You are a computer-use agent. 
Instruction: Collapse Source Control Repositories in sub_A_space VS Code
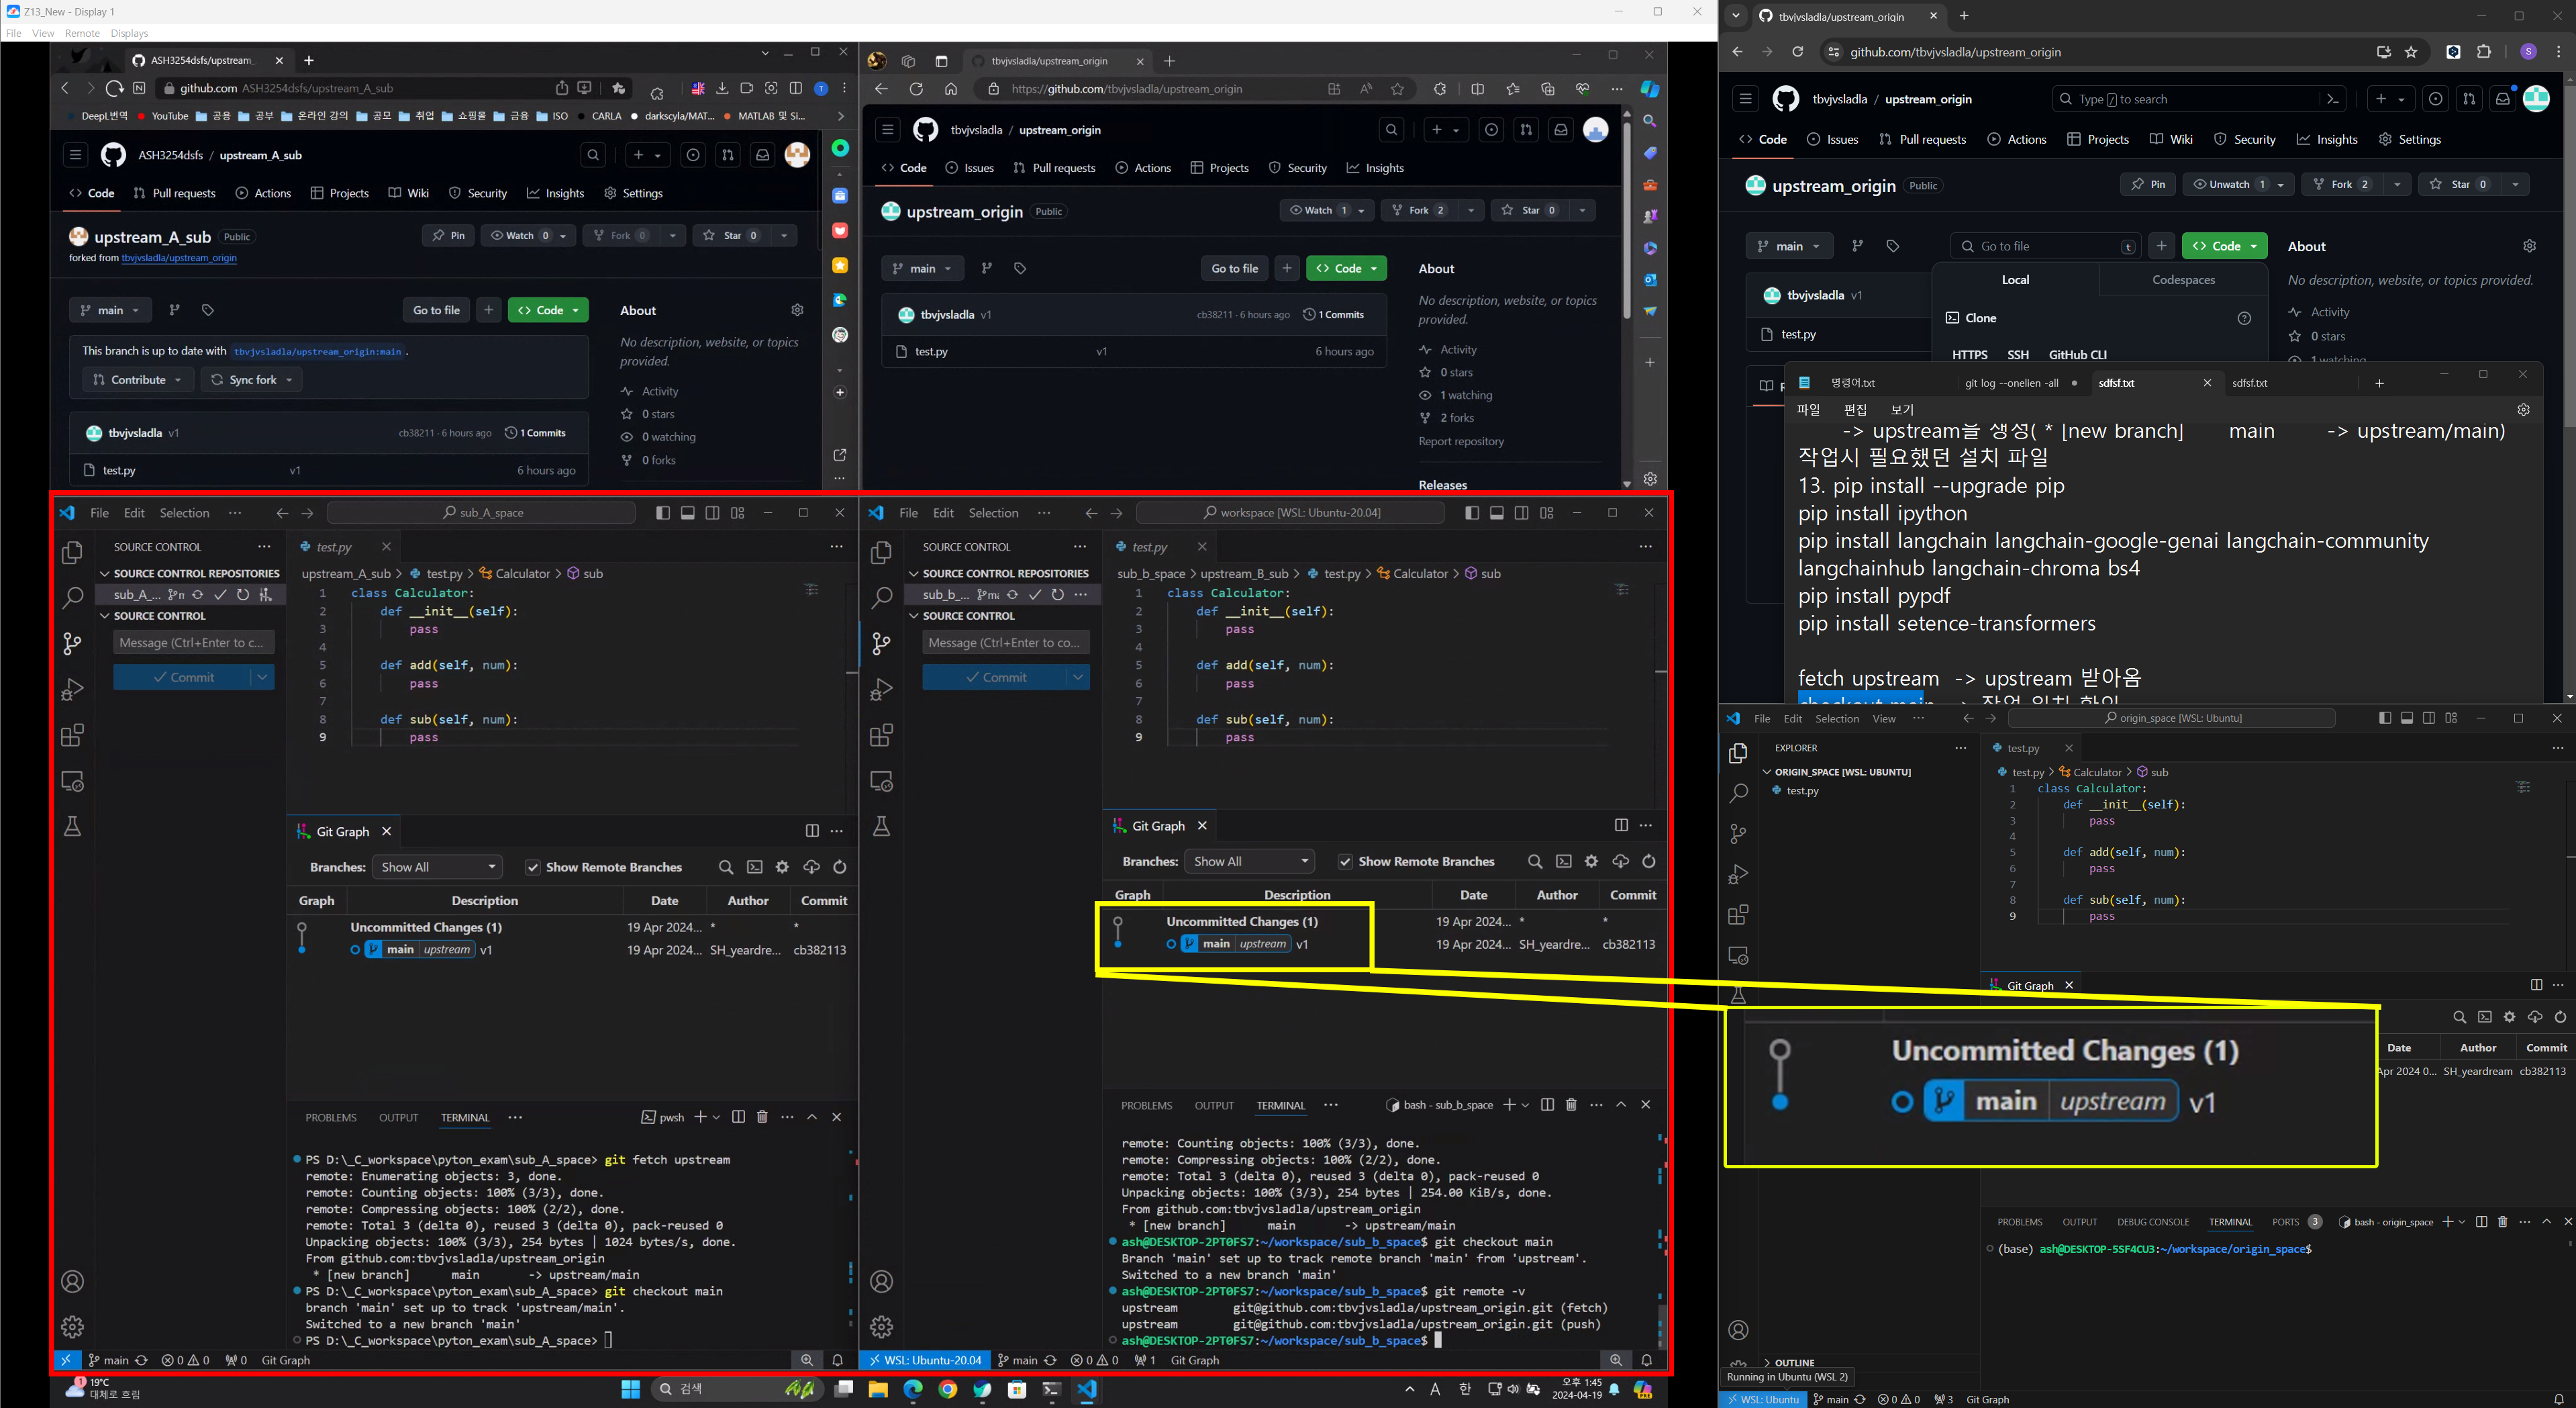[x=190, y=573]
